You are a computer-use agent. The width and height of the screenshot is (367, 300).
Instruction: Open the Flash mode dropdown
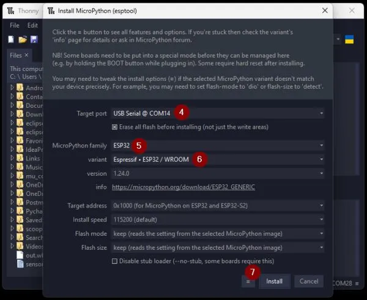(x=218, y=234)
